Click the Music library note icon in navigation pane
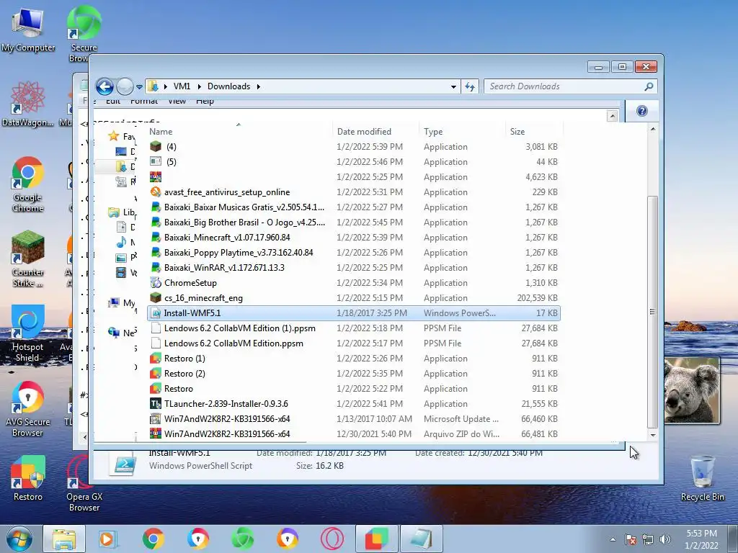This screenshot has width=738, height=553. point(121,242)
